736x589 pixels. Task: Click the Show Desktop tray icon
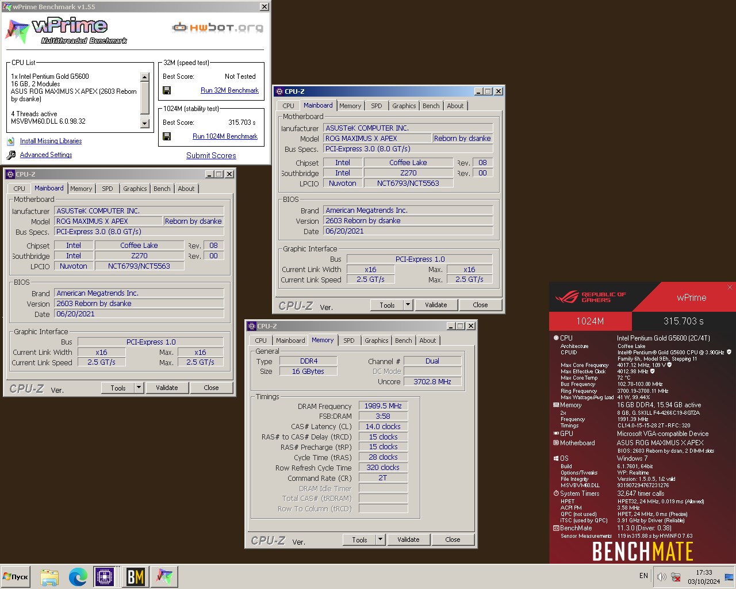pyautogui.click(x=729, y=576)
